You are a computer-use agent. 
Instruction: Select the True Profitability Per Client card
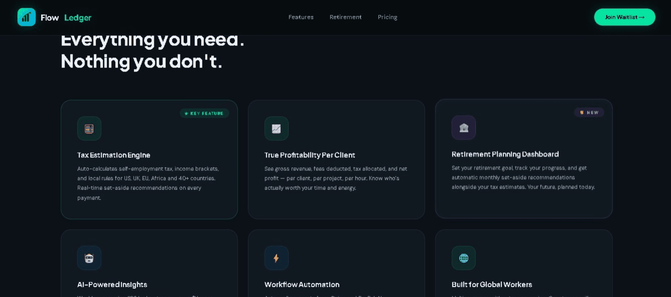tap(336, 159)
